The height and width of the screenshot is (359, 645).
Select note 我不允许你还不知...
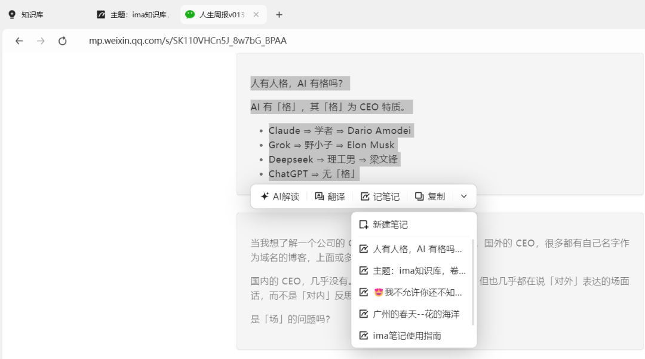pos(414,292)
